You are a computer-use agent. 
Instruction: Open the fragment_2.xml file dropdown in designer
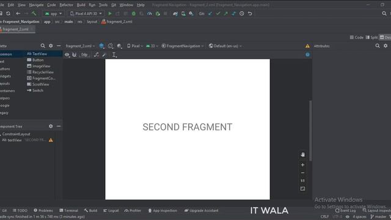(80, 46)
